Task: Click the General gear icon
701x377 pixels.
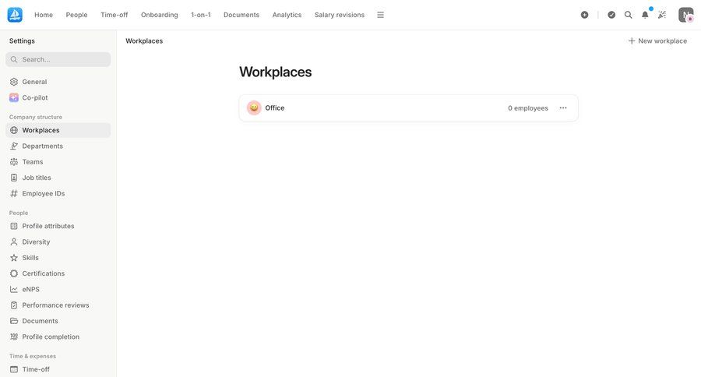Action: coord(14,82)
